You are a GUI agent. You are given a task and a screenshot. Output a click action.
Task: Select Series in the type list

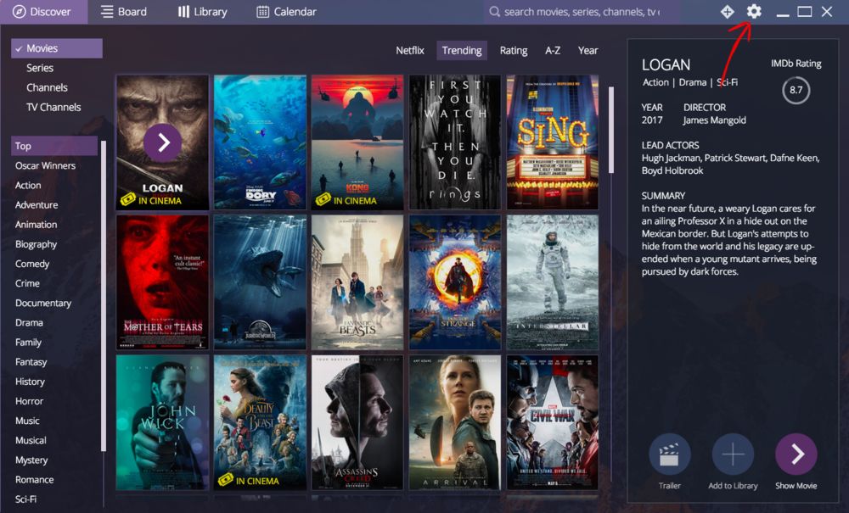[40, 68]
